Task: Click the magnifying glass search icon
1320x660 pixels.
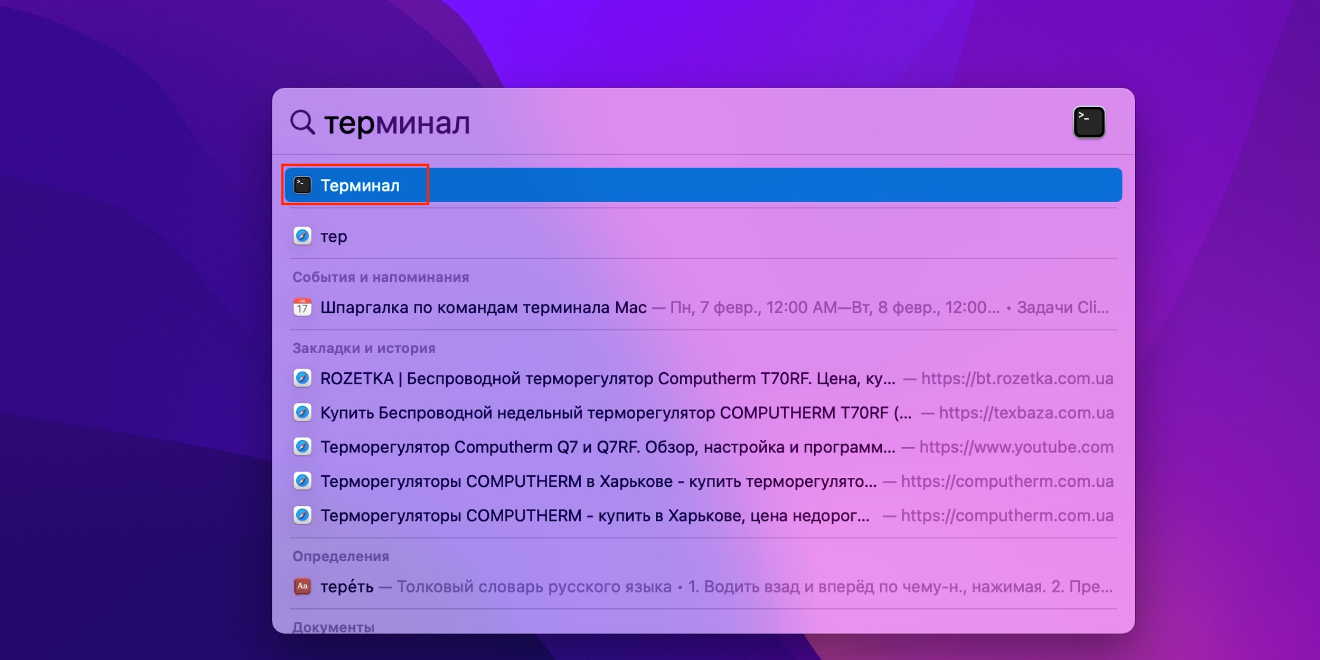Action: tap(301, 122)
